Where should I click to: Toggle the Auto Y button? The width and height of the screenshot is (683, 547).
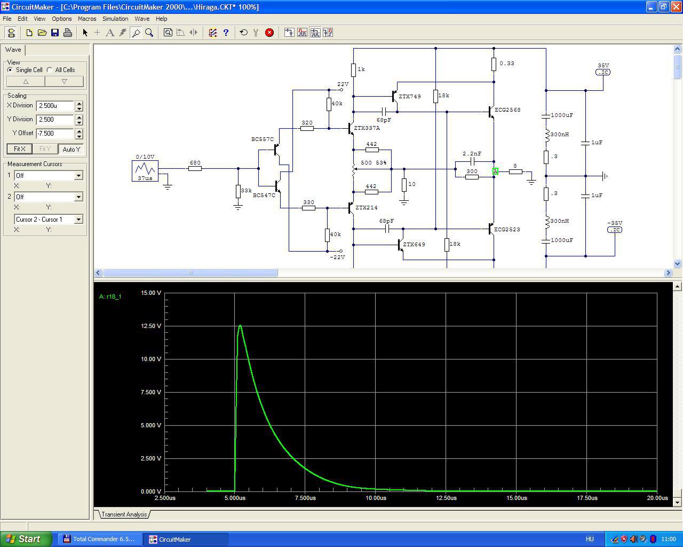pyautogui.click(x=71, y=149)
